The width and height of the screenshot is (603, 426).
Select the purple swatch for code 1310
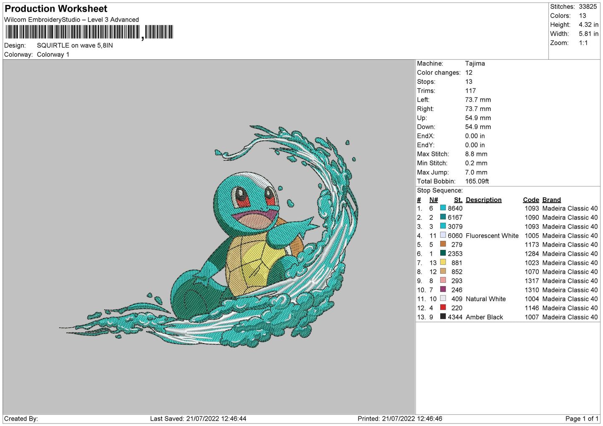pos(443,290)
